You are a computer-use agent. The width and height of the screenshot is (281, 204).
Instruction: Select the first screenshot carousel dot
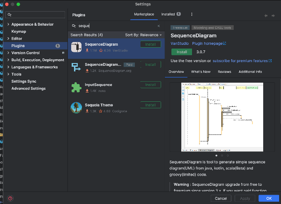(216, 155)
